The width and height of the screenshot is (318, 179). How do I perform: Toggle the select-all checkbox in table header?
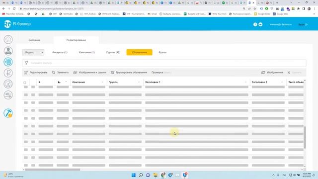[x=25, y=83]
